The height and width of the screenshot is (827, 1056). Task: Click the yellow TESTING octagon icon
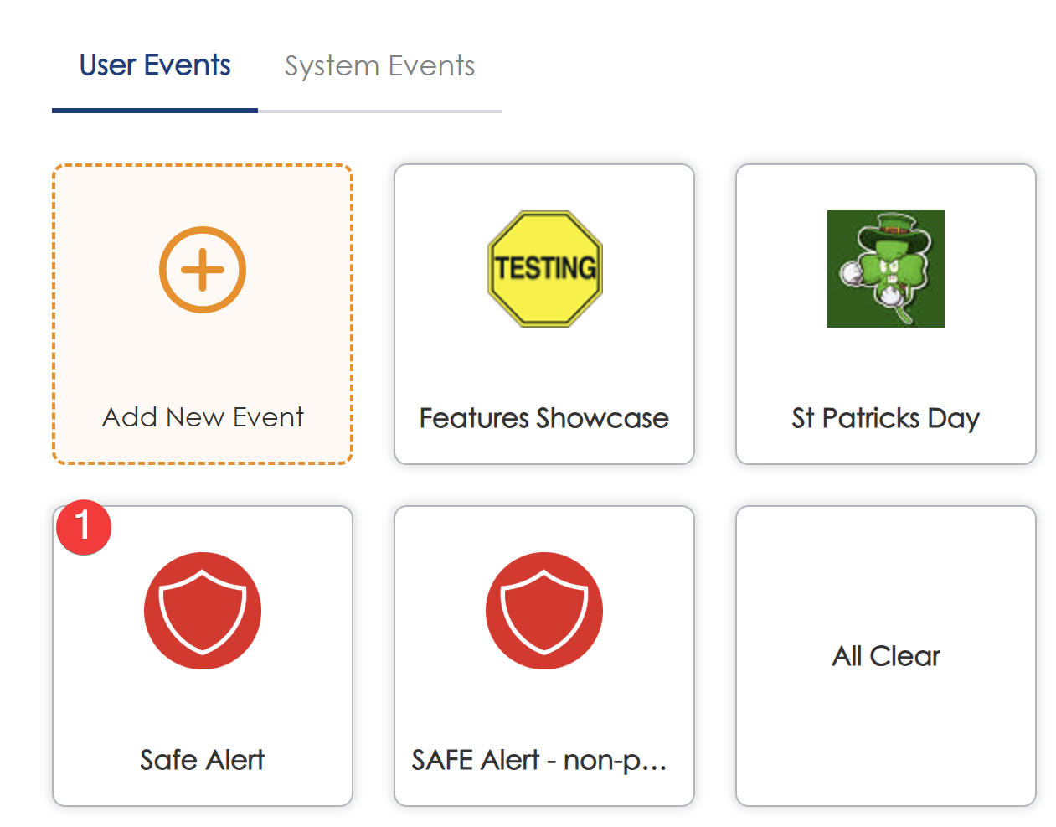point(544,269)
